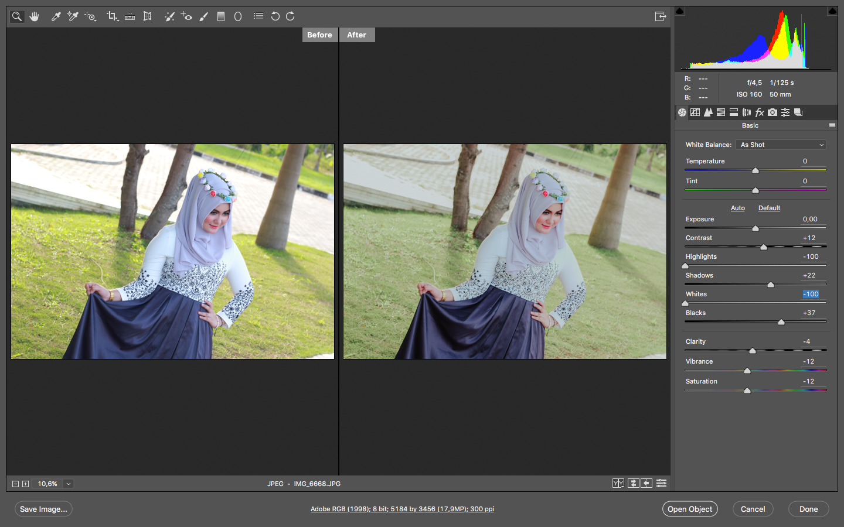
Task: Toggle the shadow clipping warning
Action: 680,11
